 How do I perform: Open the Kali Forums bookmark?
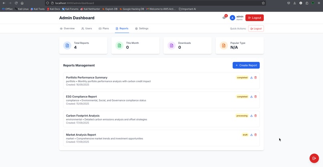click(70, 9)
